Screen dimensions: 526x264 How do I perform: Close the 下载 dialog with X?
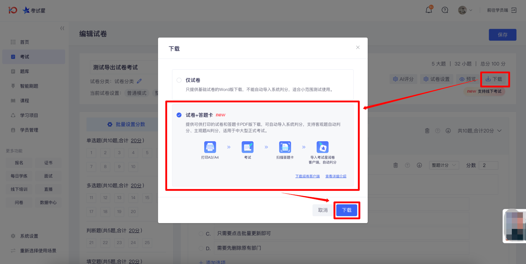pos(358,47)
